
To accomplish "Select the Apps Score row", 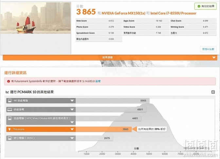I will coord(146,21).
